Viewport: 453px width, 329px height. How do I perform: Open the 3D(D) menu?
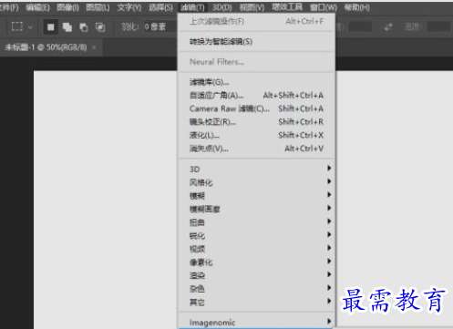pos(222,7)
